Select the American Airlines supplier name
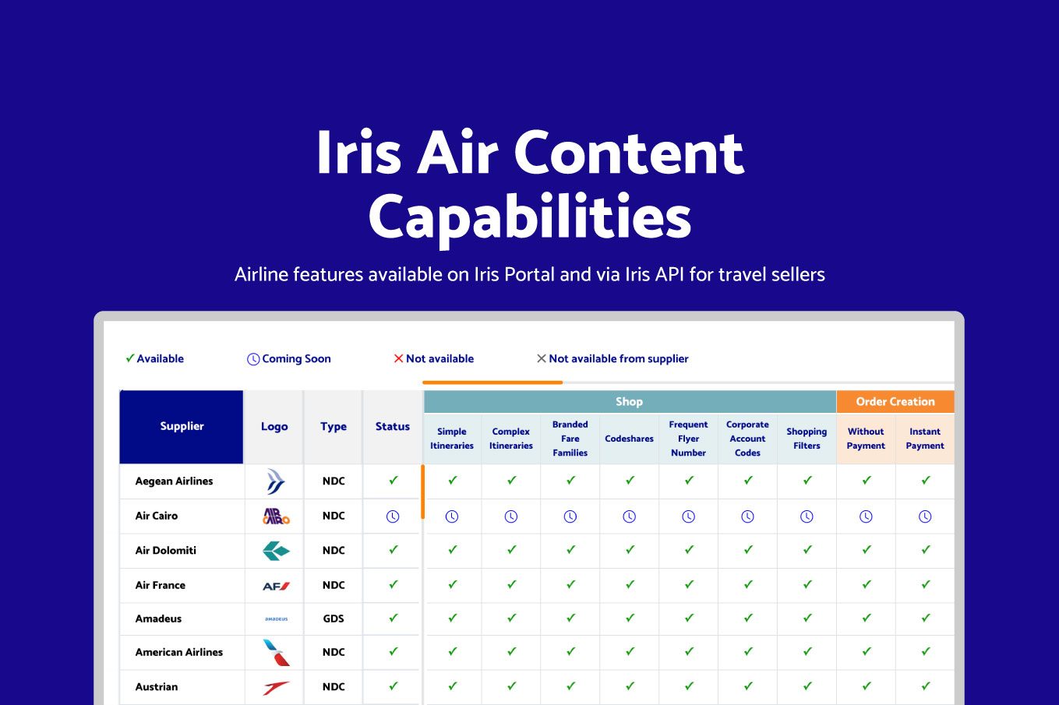 [179, 652]
